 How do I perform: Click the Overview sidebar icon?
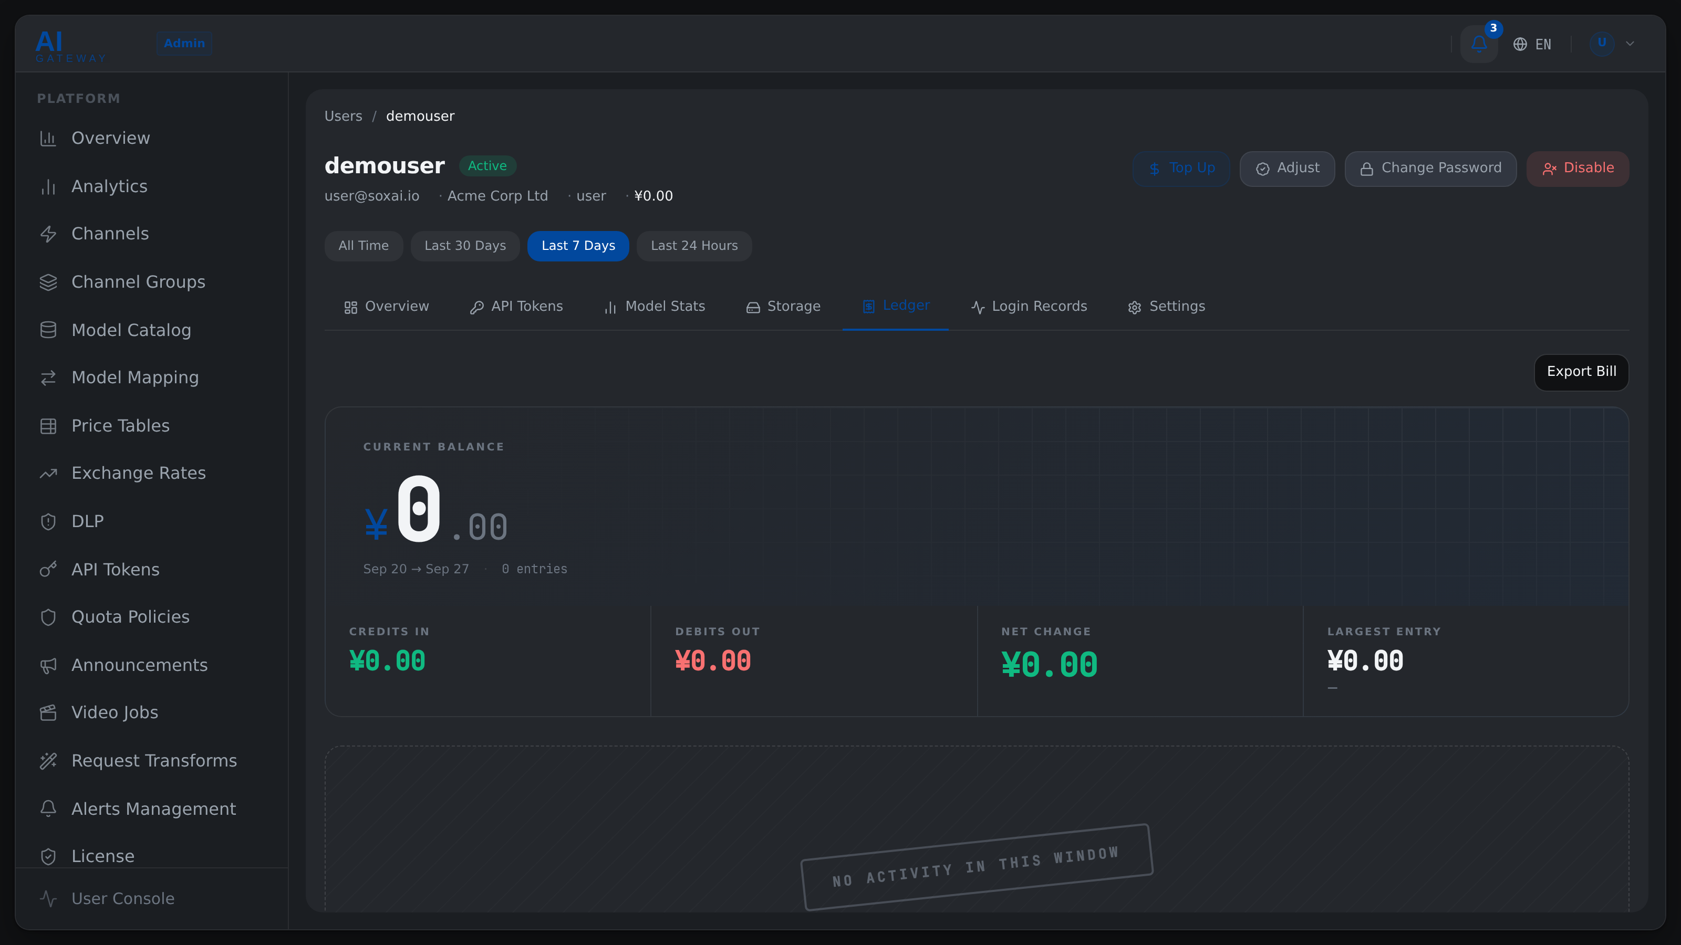[48, 138]
